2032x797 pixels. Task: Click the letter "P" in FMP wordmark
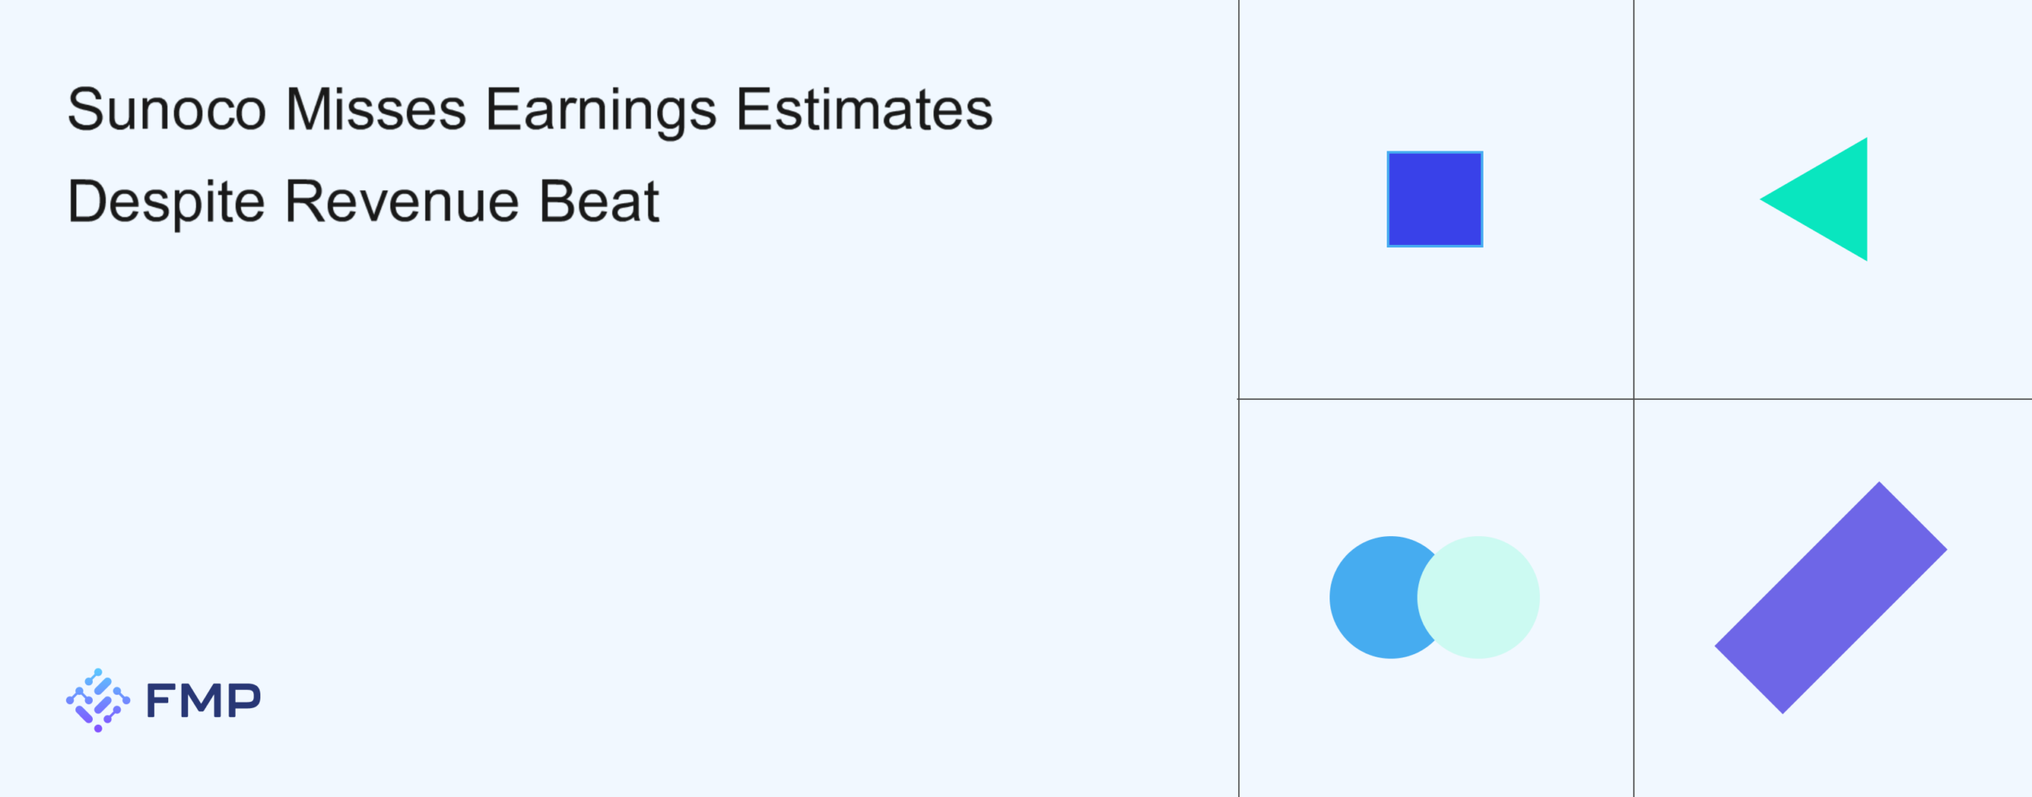point(244,701)
